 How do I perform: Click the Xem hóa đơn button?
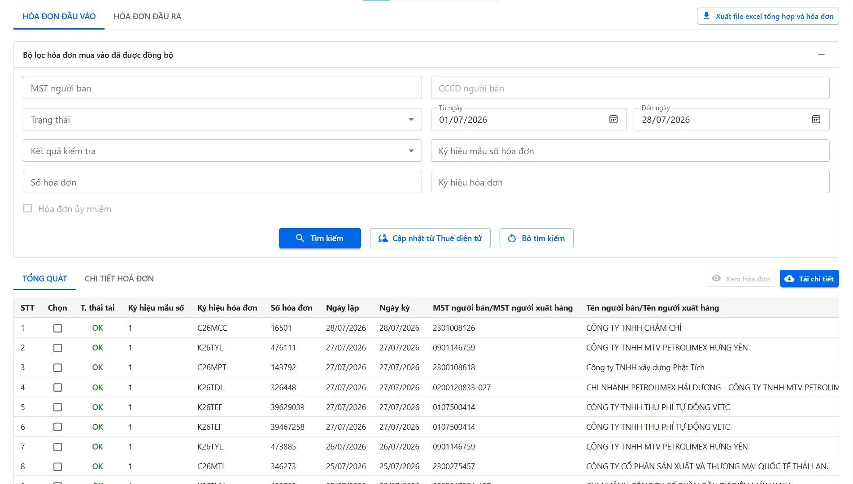coord(741,279)
